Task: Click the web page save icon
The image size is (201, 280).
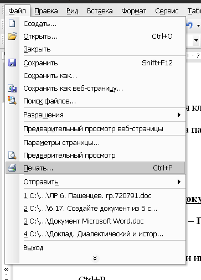Action: (12, 89)
